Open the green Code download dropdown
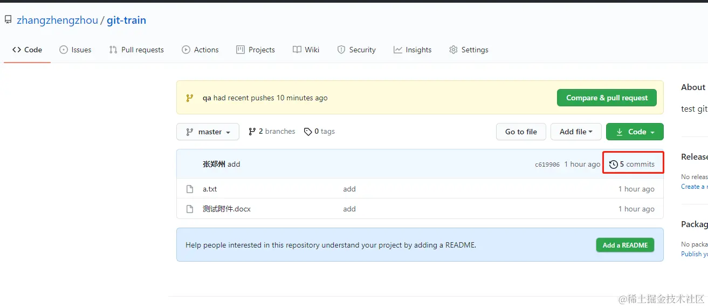Screen dimensions: 708x308 (635, 132)
